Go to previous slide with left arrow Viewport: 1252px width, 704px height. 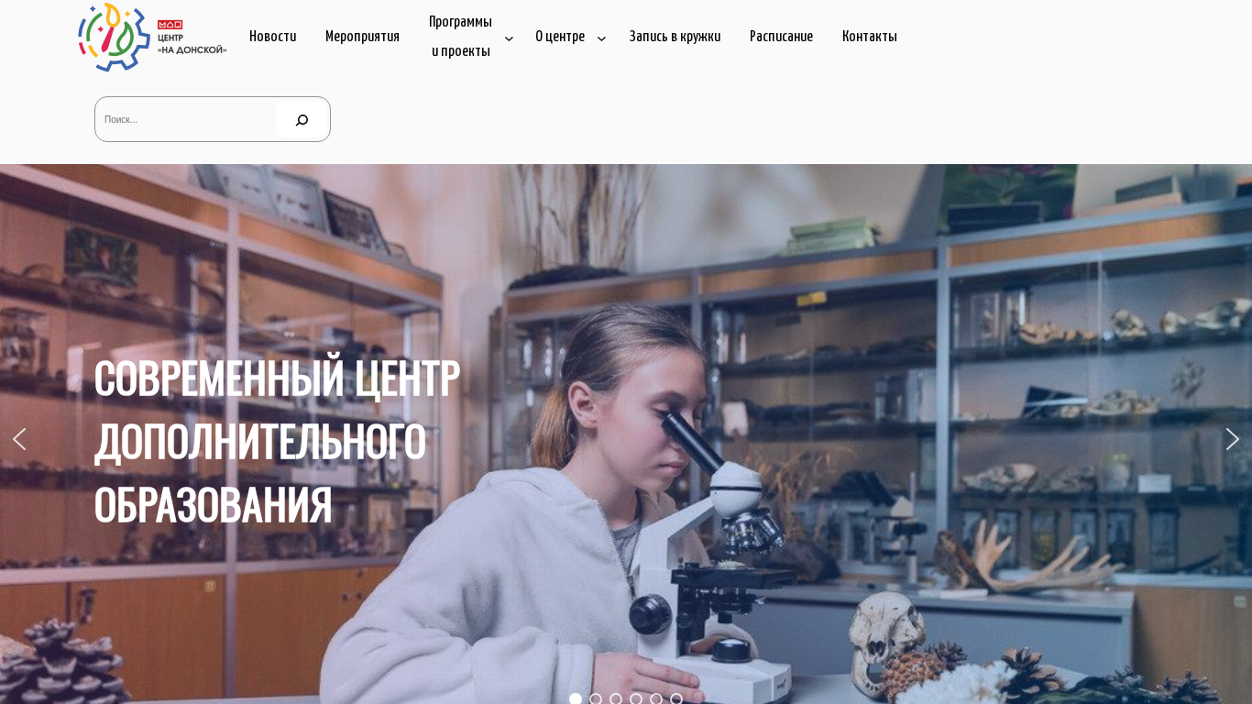point(19,439)
